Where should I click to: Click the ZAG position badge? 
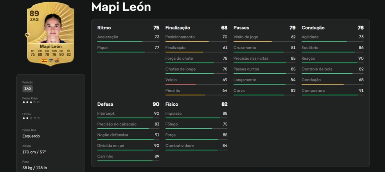coord(27,89)
